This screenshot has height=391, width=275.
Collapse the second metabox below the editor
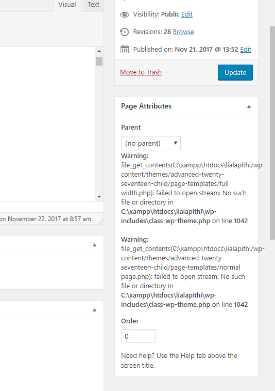[x=94, y=310]
